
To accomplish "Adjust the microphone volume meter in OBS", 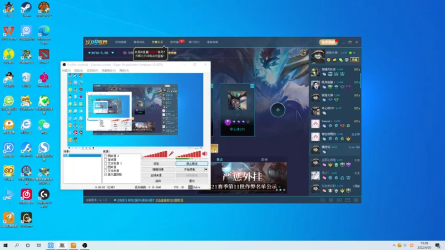I will tap(155, 154).
